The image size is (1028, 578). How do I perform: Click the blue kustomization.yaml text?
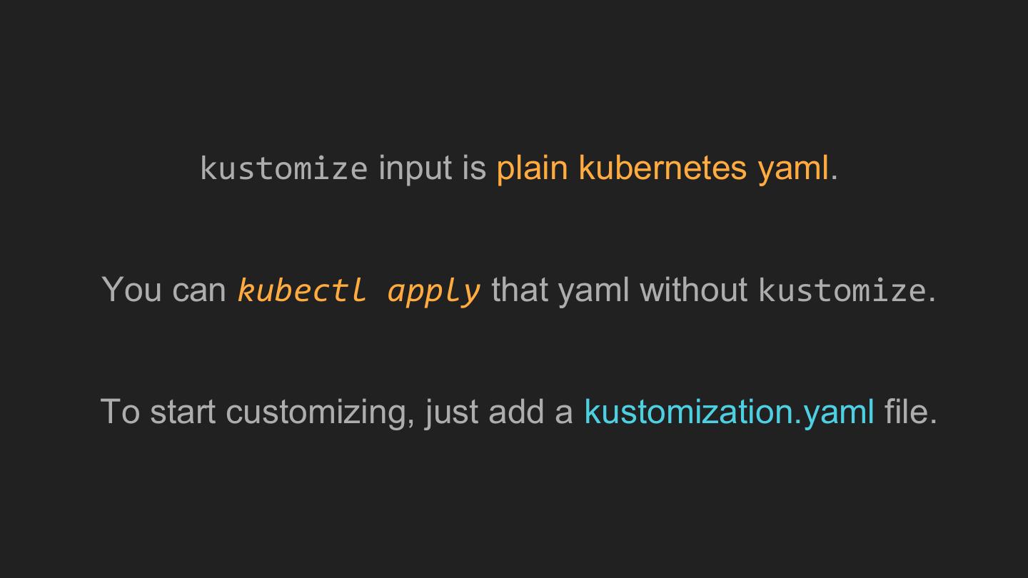(x=729, y=412)
